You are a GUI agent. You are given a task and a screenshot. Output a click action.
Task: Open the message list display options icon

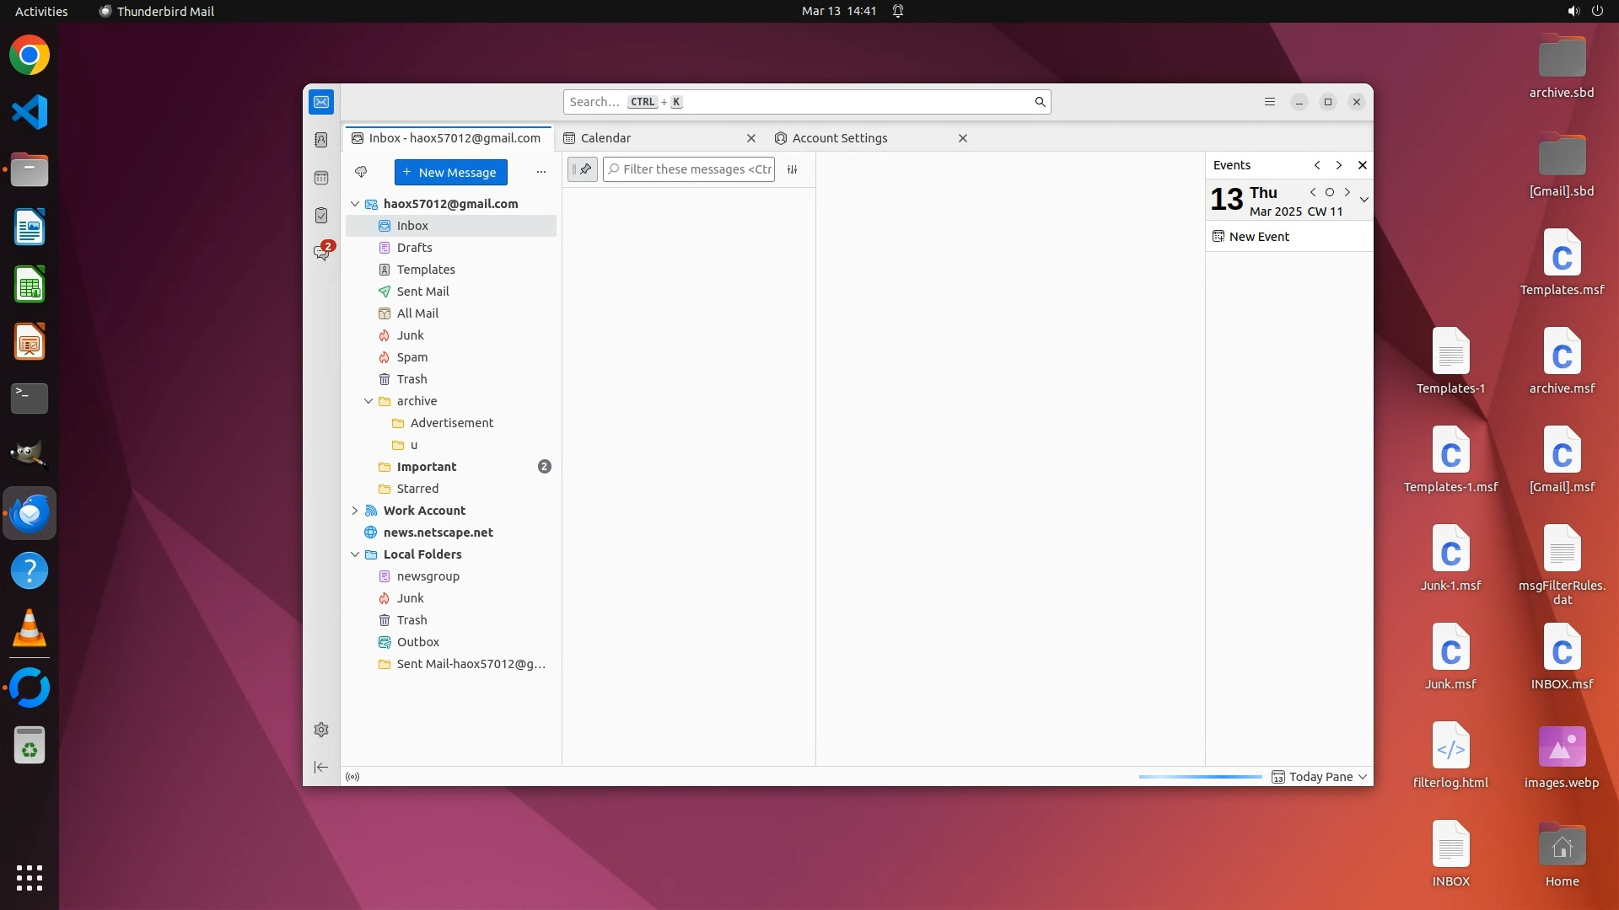(793, 169)
